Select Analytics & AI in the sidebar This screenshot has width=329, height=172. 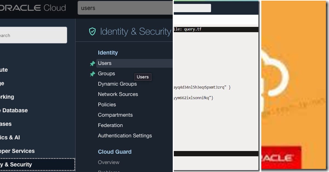[x=10, y=137]
